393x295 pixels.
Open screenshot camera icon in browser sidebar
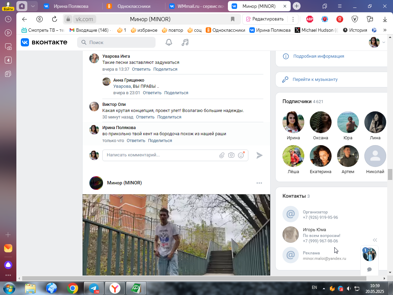8,46
